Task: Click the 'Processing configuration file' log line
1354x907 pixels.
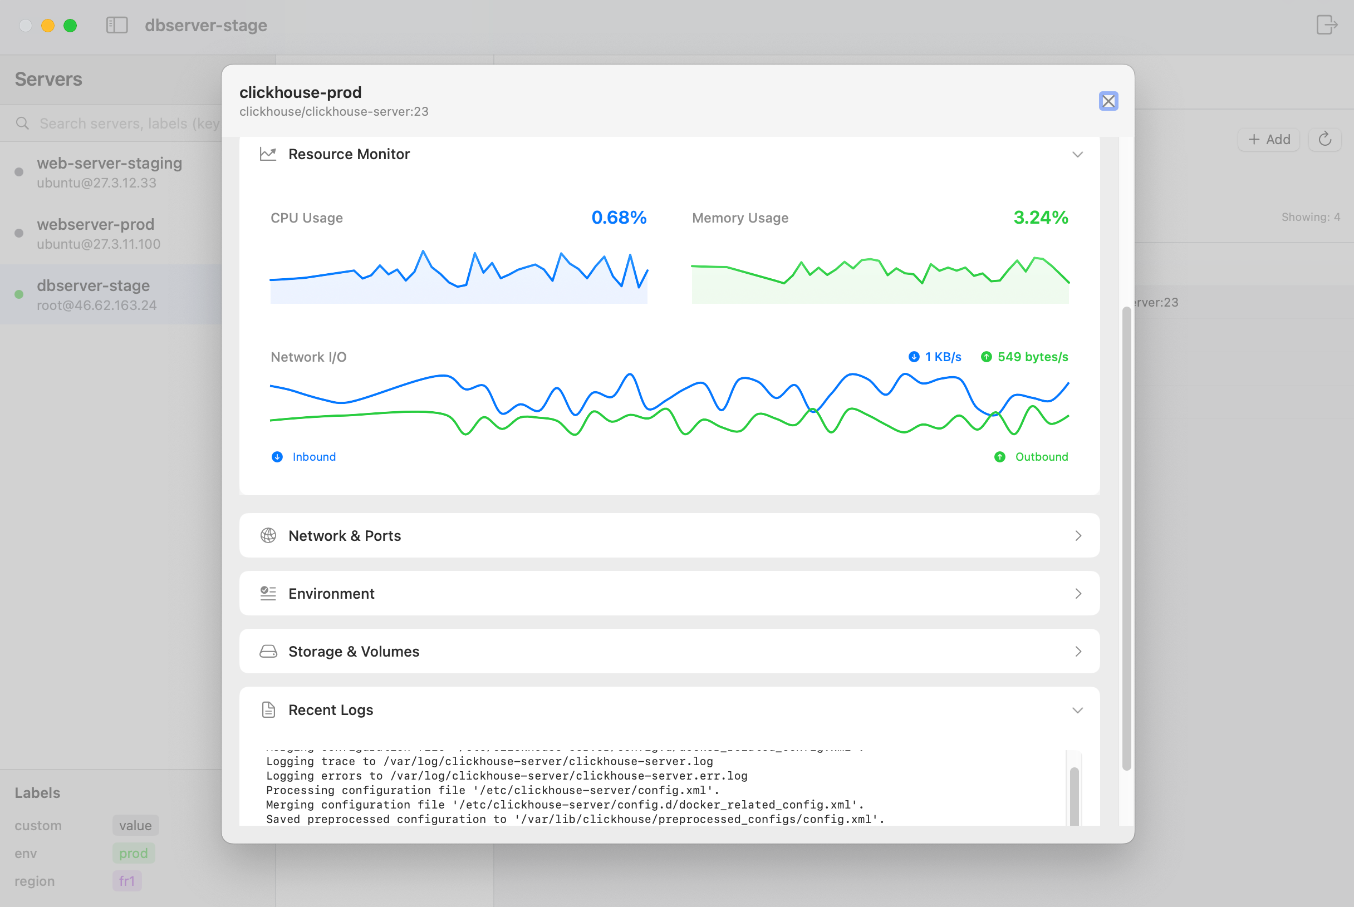Action: 492,790
